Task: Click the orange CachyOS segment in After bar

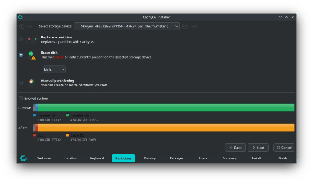Action: (166, 127)
